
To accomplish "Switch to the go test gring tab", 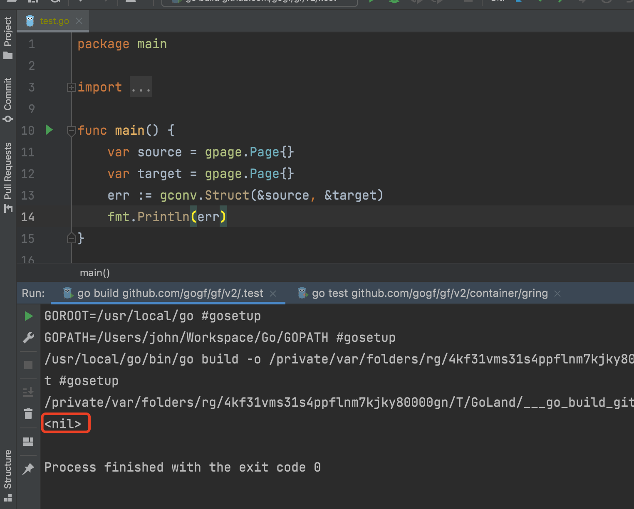I will coord(428,293).
